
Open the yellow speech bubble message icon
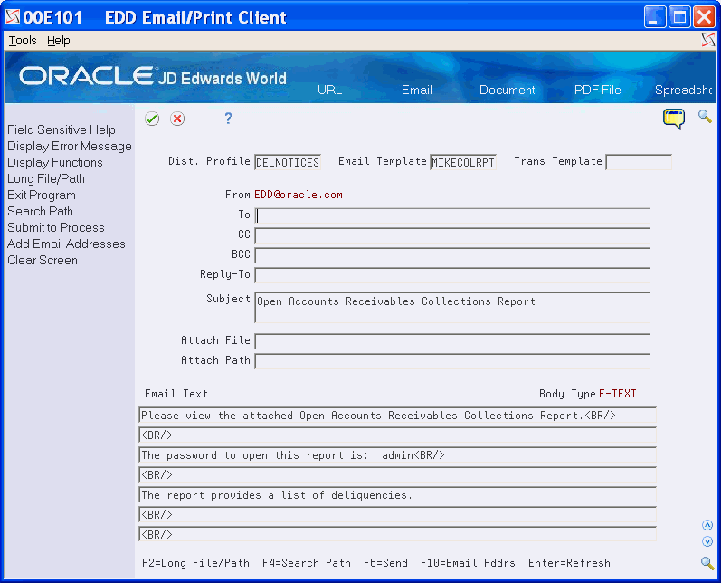point(674,119)
